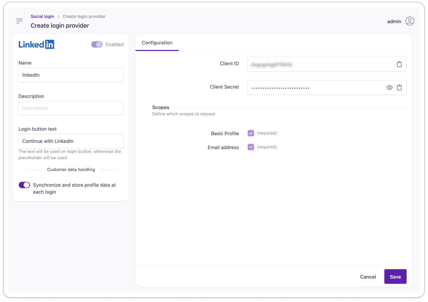The width and height of the screenshot is (428, 302).
Task: Click the login button helper text
Action: tap(70, 155)
